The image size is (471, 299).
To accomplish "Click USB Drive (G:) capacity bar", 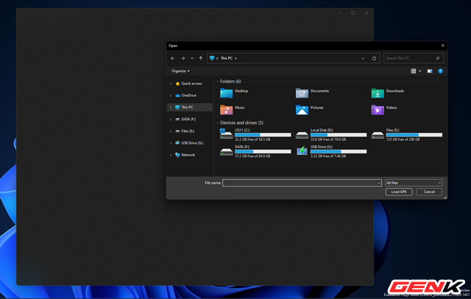I will tap(339, 151).
